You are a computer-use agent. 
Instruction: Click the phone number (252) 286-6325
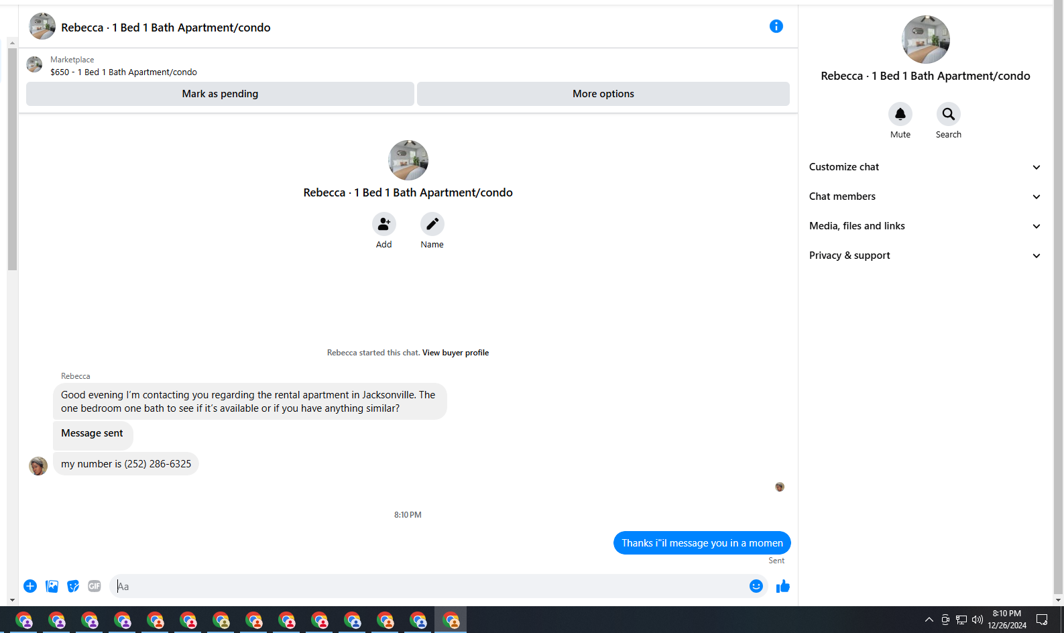[158, 464]
